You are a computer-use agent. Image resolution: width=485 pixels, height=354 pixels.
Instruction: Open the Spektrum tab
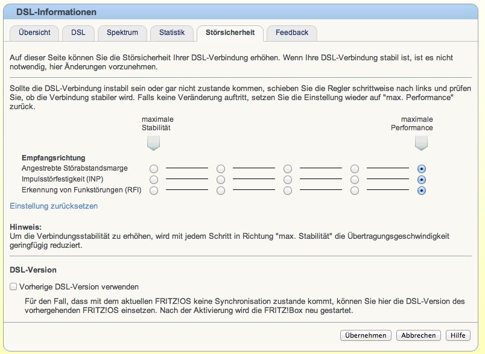[122, 33]
